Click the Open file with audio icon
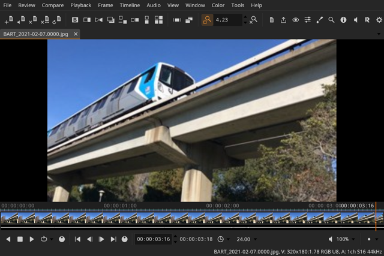 [x=21, y=20]
